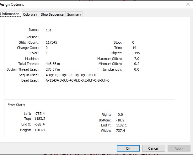Click the Bottom value -18.2
The image size is (193, 155).
120,120
